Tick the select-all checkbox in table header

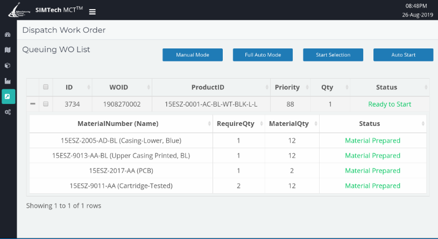46,87
